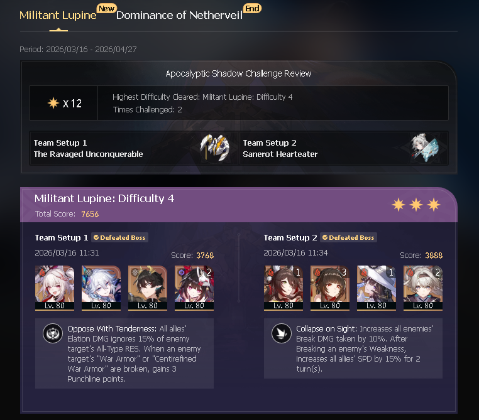Image resolution: width=479 pixels, height=420 pixels.
Task: Open the Dominance of Netherveil tab
Action: click(179, 15)
